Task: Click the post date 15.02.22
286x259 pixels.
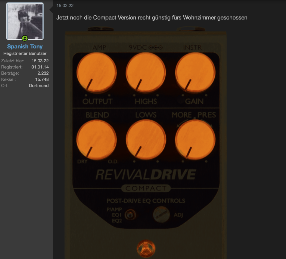Action: [x=65, y=6]
